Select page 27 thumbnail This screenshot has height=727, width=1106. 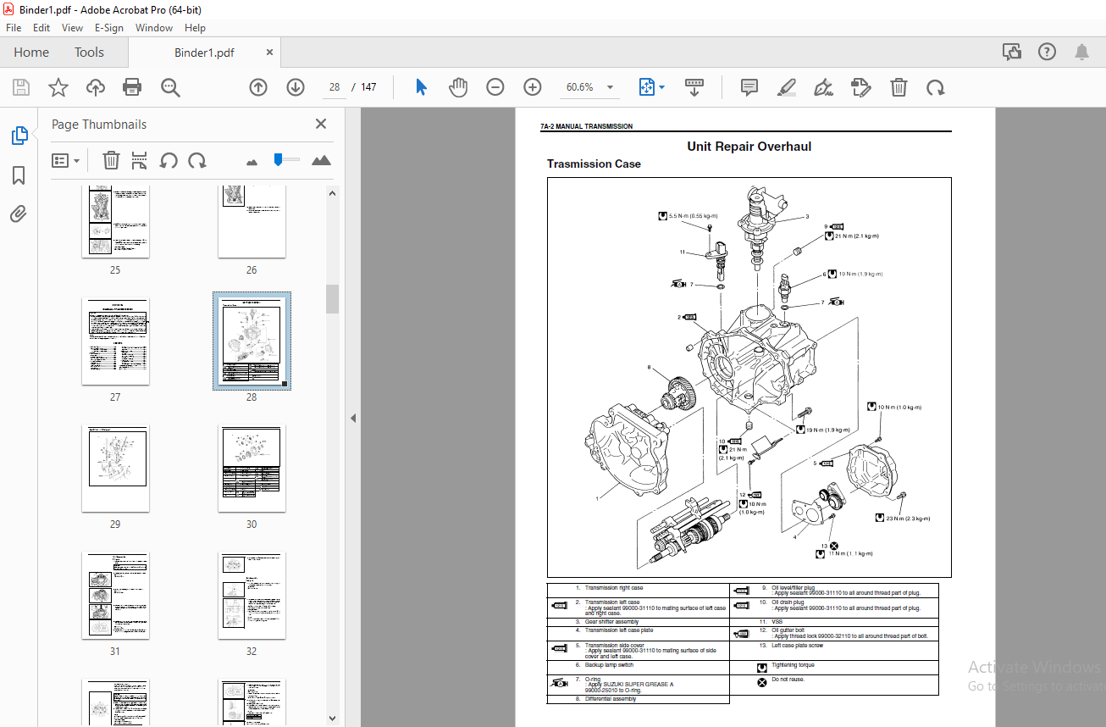[x=115, y=341]
